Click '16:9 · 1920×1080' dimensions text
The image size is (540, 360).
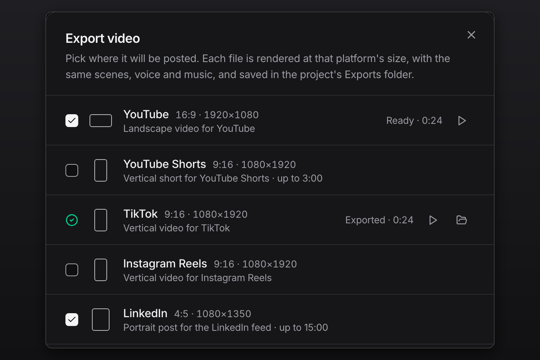point(217,115)
